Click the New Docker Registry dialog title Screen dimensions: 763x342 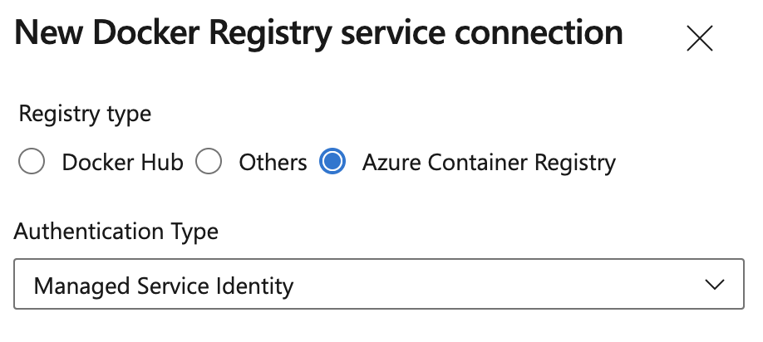point(319,33)
